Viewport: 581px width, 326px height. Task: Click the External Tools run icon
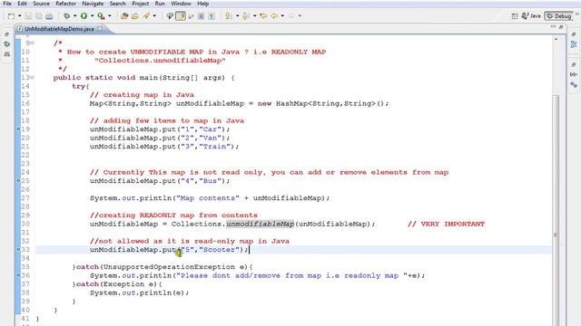tap(101, 16)
